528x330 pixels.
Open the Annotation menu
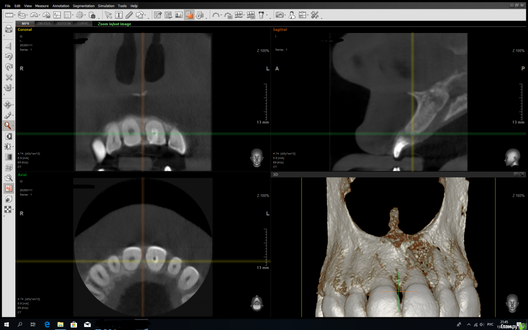coord(61,6)
